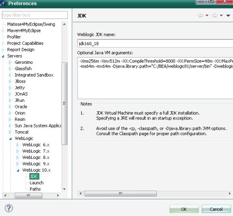Expand the Oracle server node
Screen dimensions: 233x216
point(10,107)
